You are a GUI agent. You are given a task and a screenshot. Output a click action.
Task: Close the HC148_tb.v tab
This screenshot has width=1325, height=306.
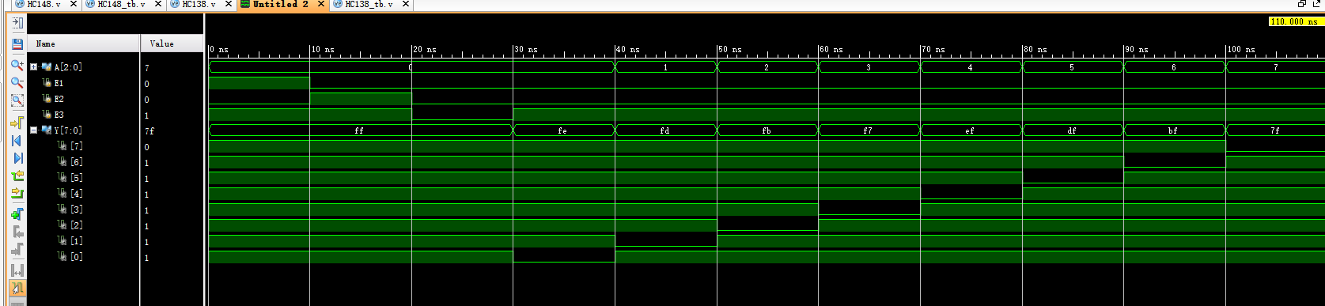click(157, 4)
